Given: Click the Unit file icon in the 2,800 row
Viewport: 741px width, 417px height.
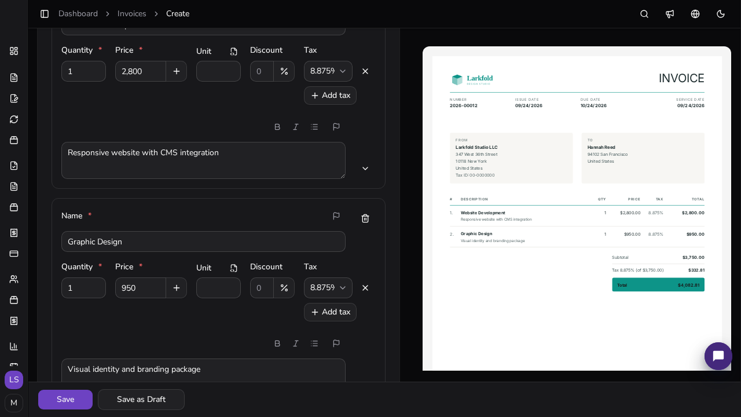Looking at the screenshot, I should pos(234,52).
